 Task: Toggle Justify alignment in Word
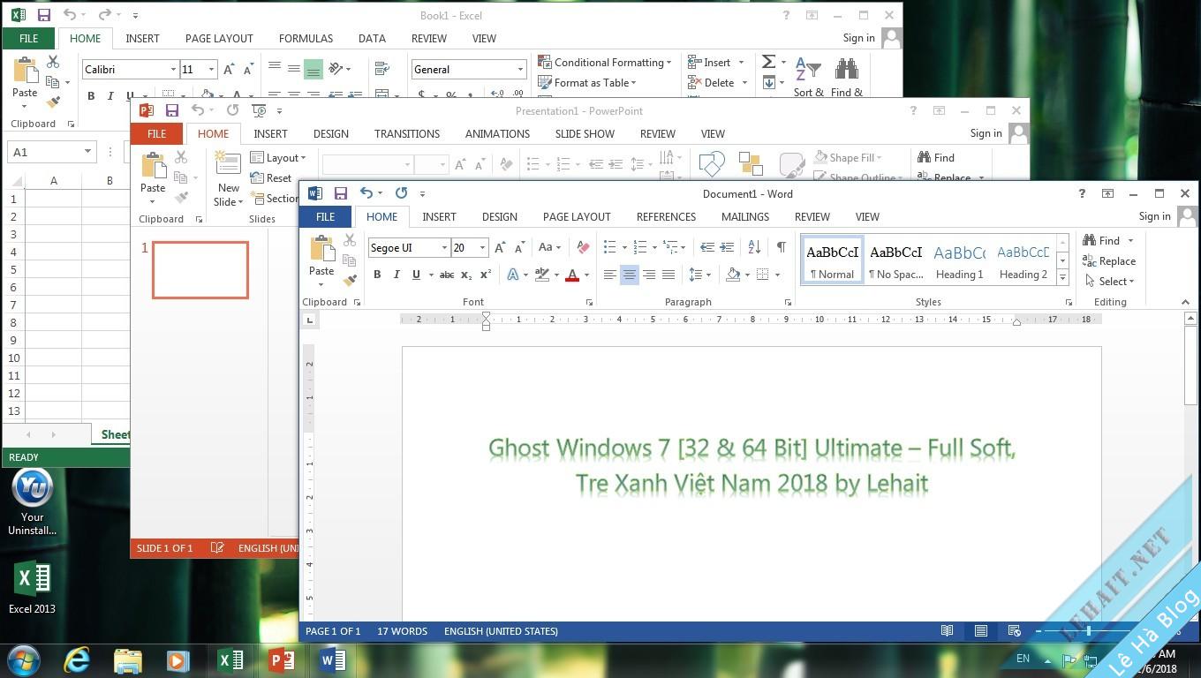click(668, 275)
